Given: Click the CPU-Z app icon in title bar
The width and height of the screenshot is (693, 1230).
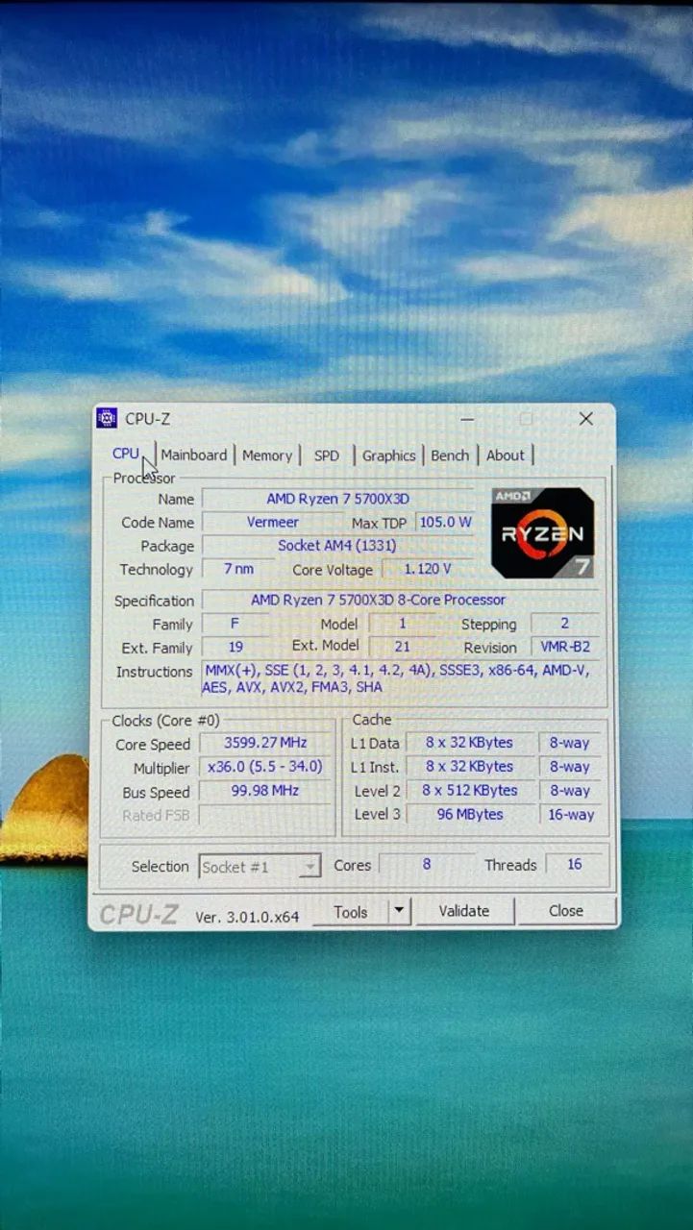Looking at the screenshot, I should (x=107, y=418).
